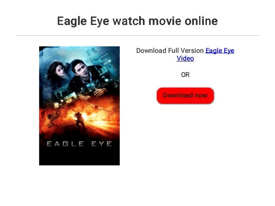The width and height of the screenshot is (275, 206).
Task: Click the Eagle Eye movie poster thumbnail
Action: click(x=79, y=106)
